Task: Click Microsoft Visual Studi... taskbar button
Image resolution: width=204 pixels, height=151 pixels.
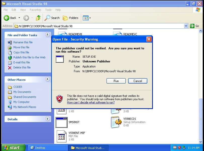Action: 88,148
